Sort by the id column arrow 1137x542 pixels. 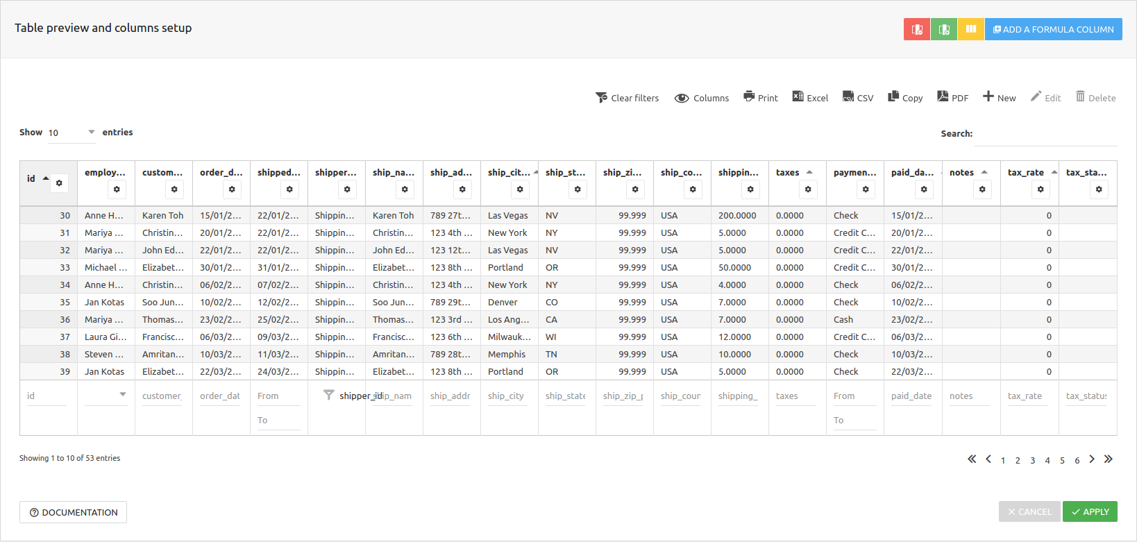pos(46,178)
